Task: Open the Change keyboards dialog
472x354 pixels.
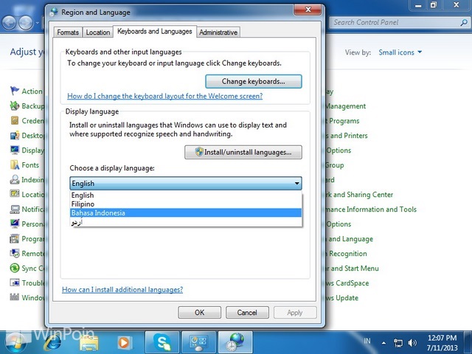Action: (x=254, y=82)
